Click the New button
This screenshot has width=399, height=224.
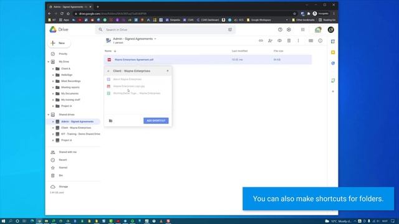59,43
